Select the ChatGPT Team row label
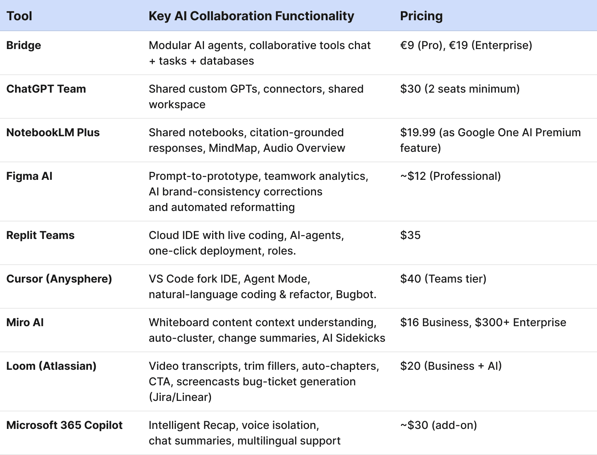Image resolution: width=597 pixels, height=455 pixels. (46, 89)
